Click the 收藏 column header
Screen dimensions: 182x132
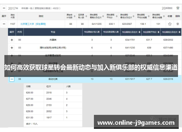[x=170, y=16]
